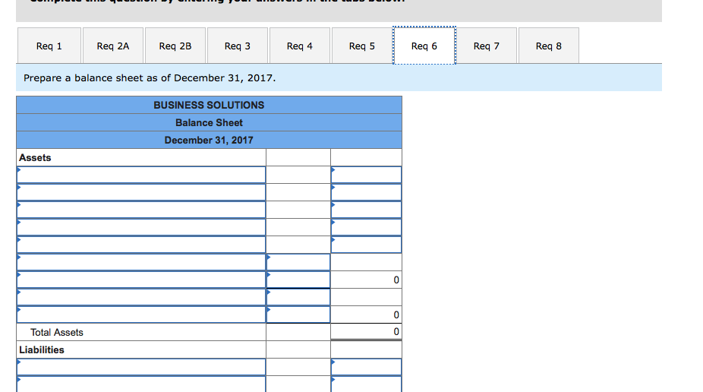The width and height of the screenshot is (703, 392).
Task: Click the Assets section heading
Action: (35, 158)
